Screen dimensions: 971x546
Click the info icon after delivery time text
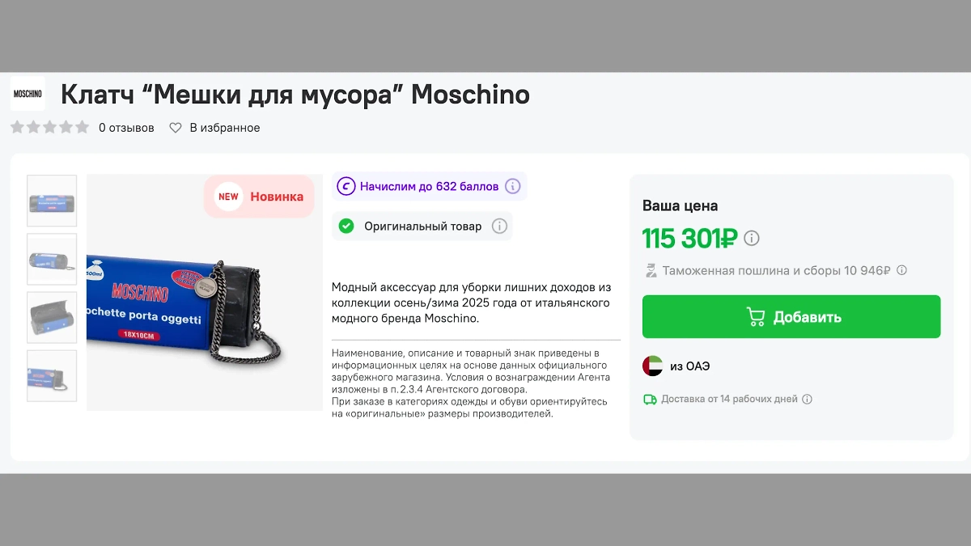[807, 399]
